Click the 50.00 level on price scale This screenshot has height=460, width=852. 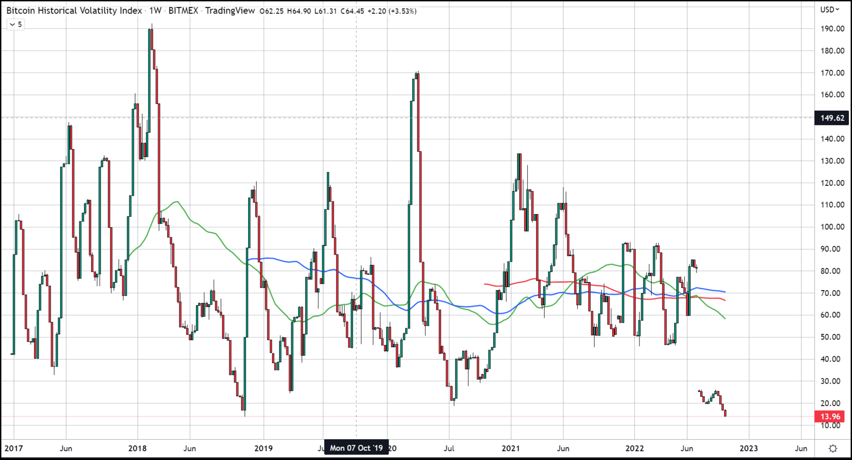click(832, 337)
